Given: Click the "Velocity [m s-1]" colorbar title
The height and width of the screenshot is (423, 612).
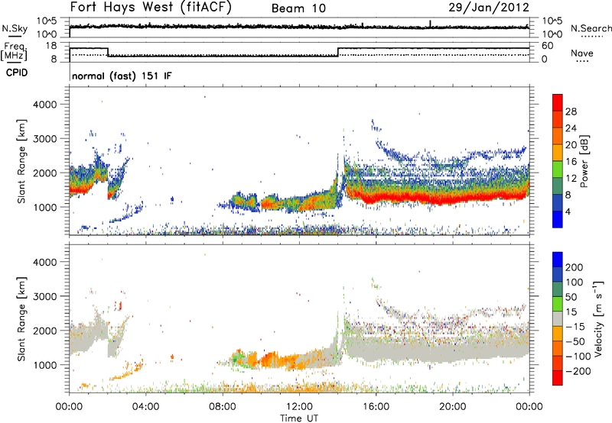Looking at the screenshot, I should coord(598,318).
